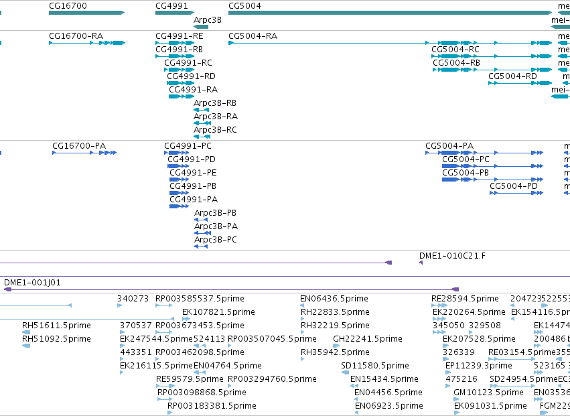
Task: Select protein CG5004-PD
Action: coord(516,193)
